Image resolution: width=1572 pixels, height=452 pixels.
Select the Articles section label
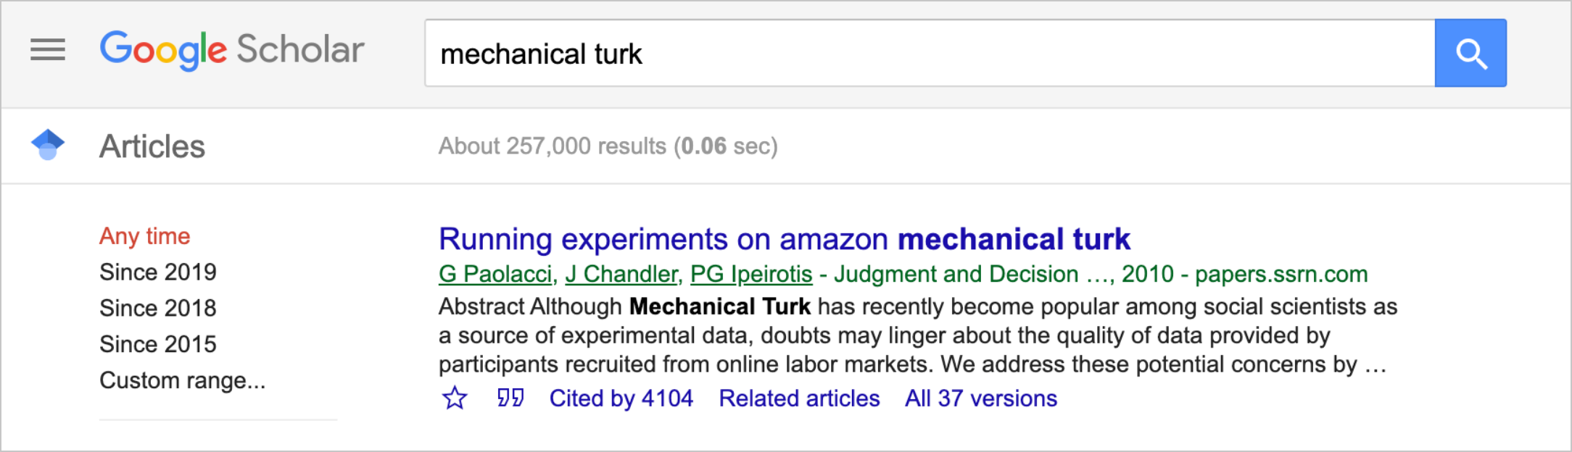pos(152,145)
